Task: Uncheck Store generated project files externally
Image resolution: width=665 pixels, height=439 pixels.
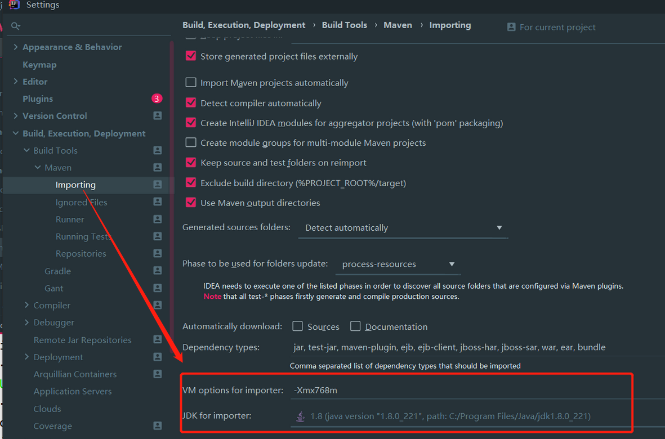Action: [x=191, y=56]
